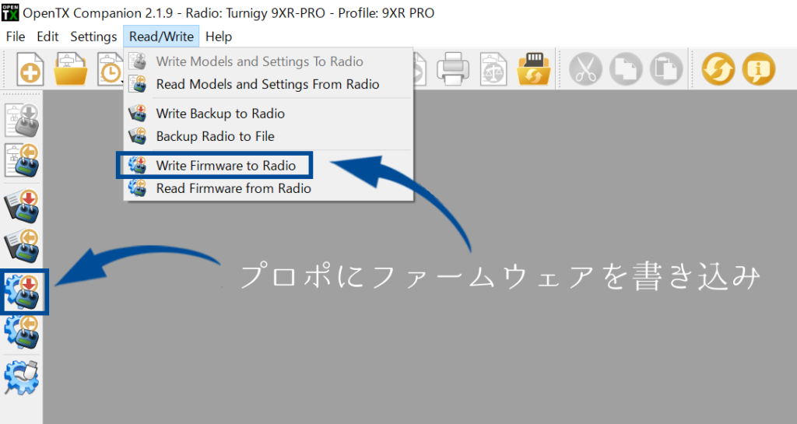Viewport: 797px width, 424px height.
Task: Click sidebar Configure communications gear icon
Action: point(22,377)
